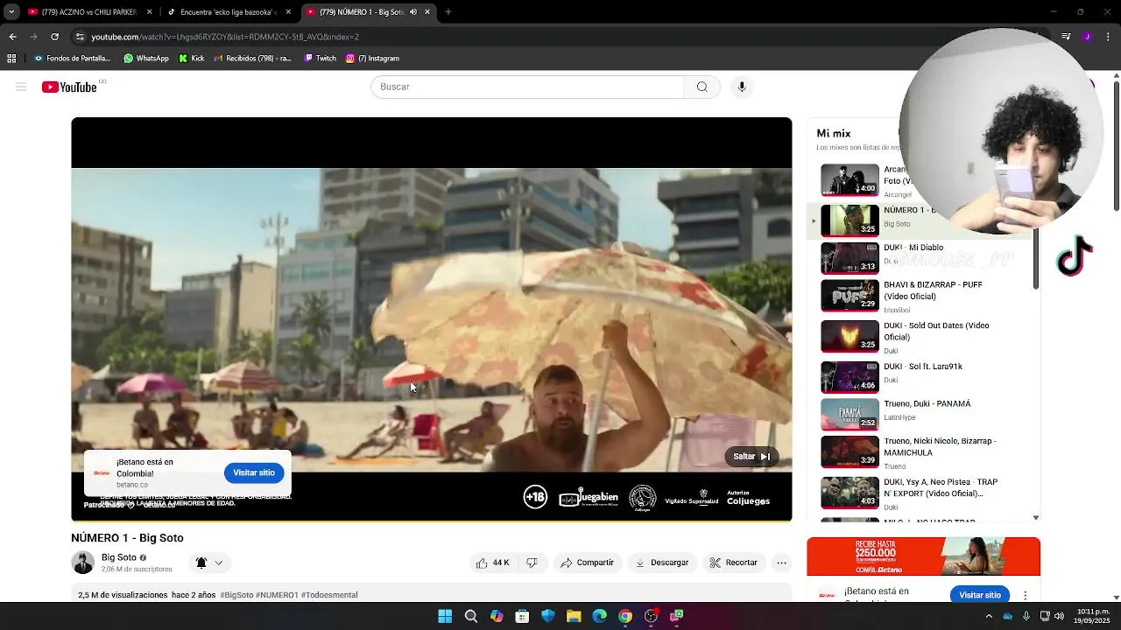Screen dimensions: 1121x630
Task: Click the #BigSoto hashtag in description
Action: pyautogui.click(x=236, y=595)
